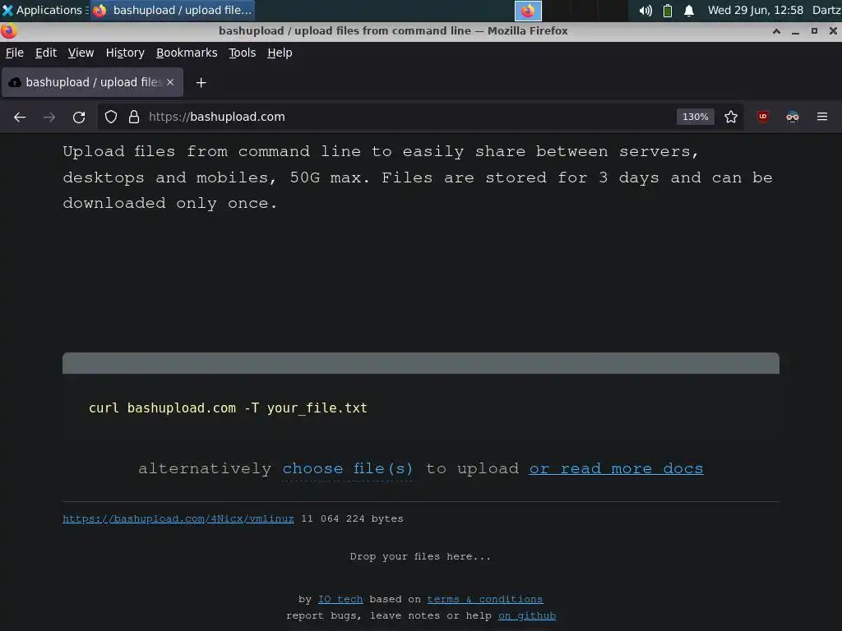Open the volume control icon
Viewport: 842px width, 631px height.
[645, 11]
